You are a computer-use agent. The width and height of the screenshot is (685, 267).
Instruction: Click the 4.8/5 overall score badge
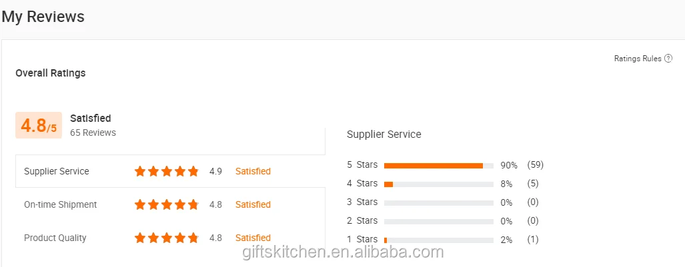pyautogui.click(x=39, y=125)
